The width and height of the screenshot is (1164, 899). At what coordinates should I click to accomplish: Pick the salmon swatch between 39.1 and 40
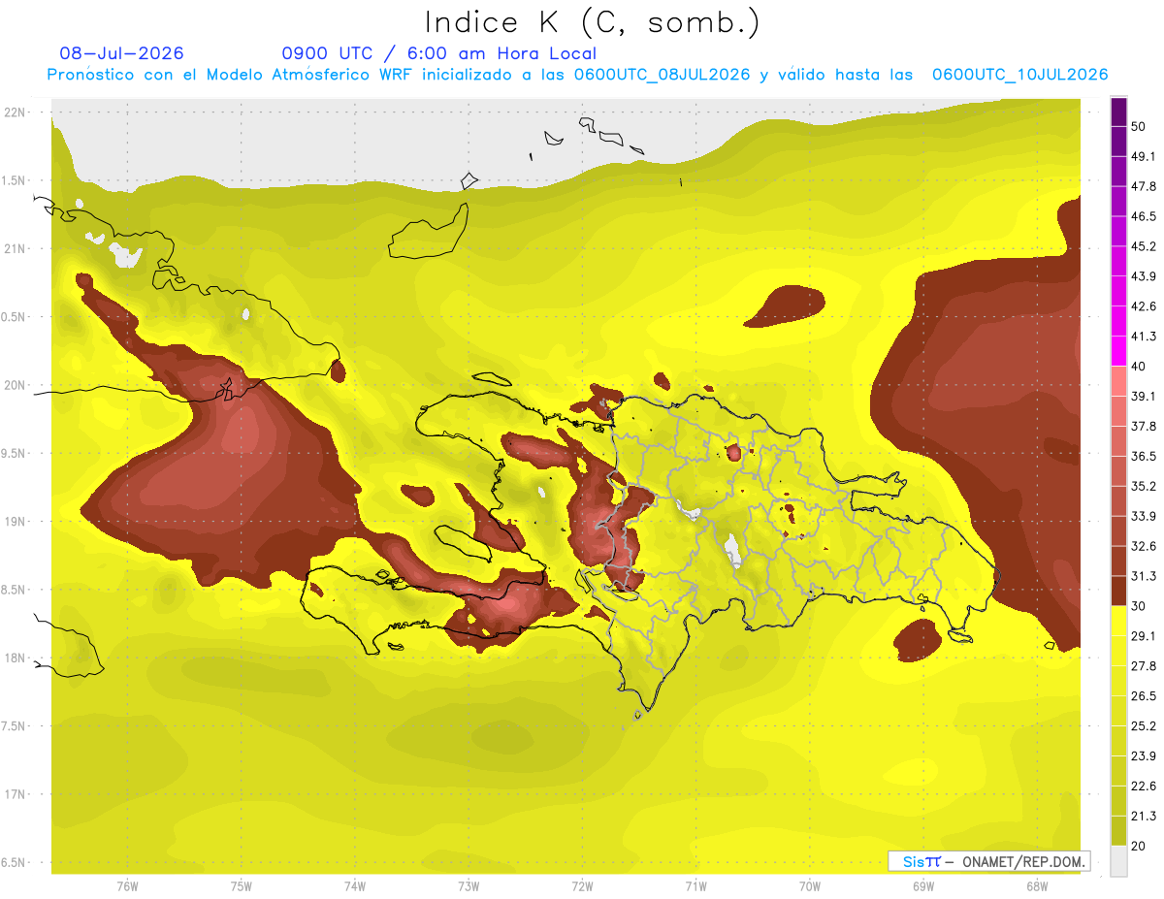click(1118, 381)
